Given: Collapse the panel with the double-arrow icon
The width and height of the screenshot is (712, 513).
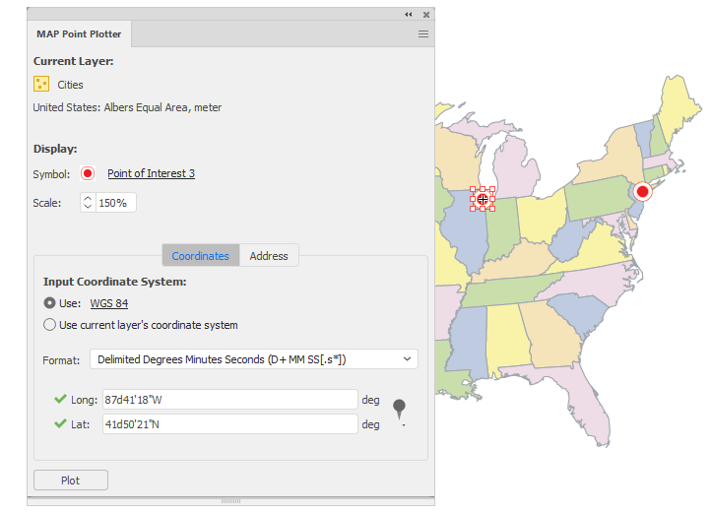Looking at the screenshot, I should 409,15.
